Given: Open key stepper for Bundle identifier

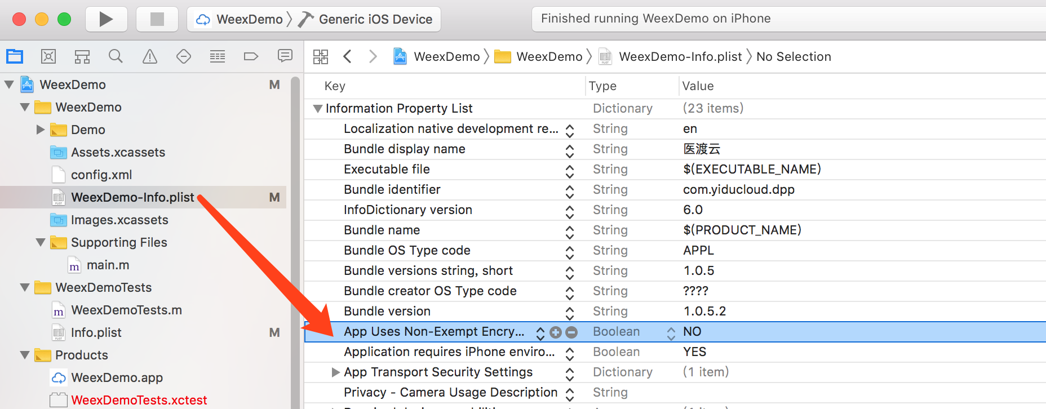Looking at the screenshot, I should (x=570, y=192).
